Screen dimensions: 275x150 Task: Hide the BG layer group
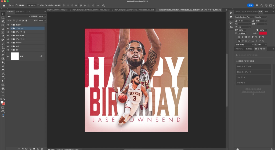point(8,50)
